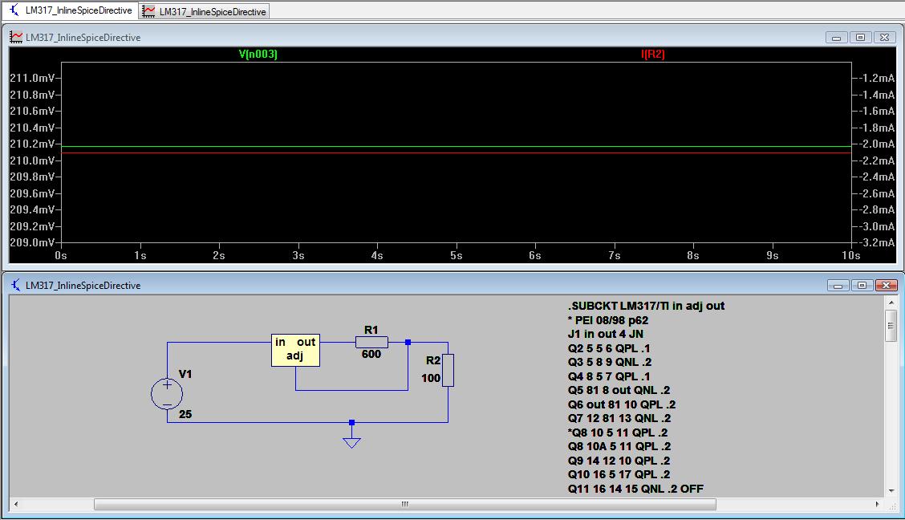Click the 'Q4 8 5 7 QPL .1' line
The width and height of the screenshot is (905, 520).
609,376
